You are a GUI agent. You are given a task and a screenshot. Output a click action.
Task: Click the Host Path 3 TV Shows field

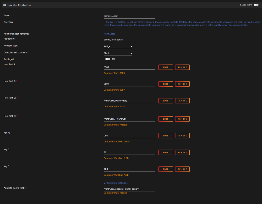click(129, 119)
